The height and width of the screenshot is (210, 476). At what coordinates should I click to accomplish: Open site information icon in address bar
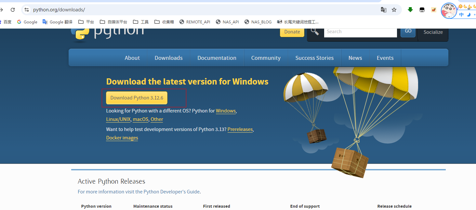[x=27, y=10]
